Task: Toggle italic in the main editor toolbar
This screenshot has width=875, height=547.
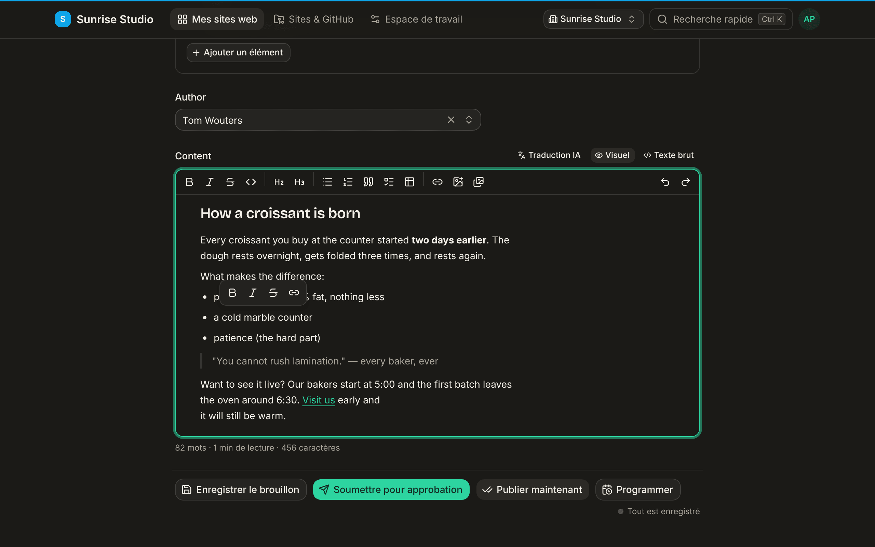Action: click(x=210, y=182)
